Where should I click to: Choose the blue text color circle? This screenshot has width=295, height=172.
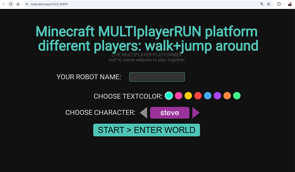coord(208,96)
